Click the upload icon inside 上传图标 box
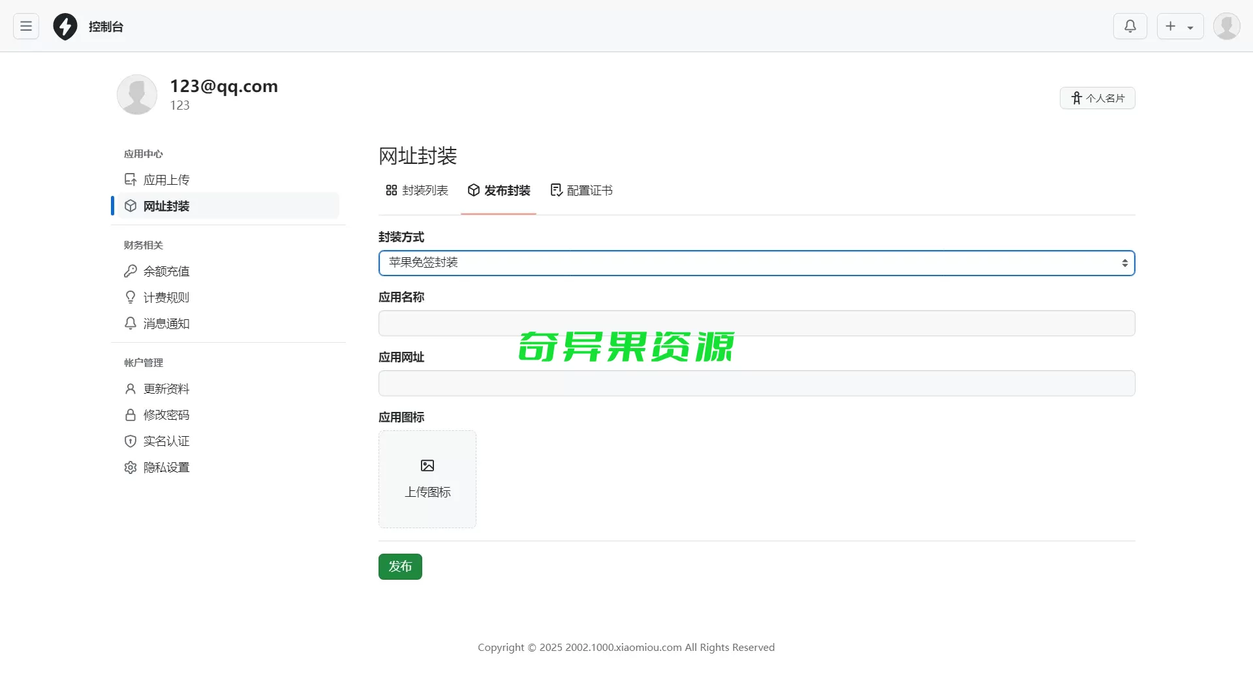This screenshot has height=694, width=1253. click(427, 465)
